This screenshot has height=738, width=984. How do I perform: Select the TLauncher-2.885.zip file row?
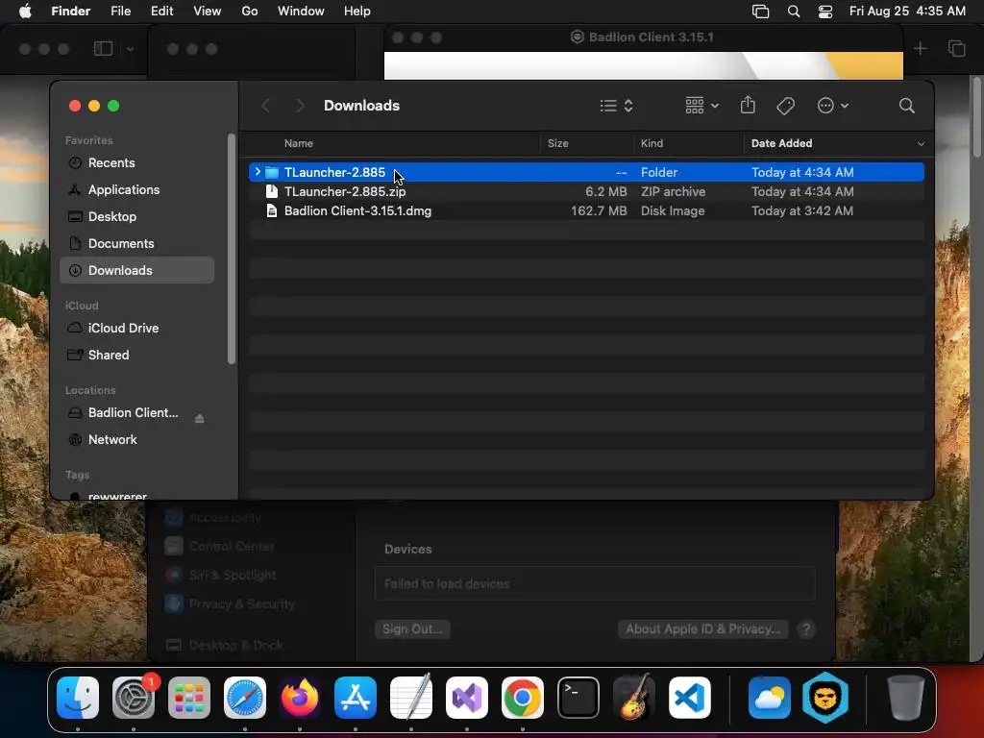click(586, 191)
